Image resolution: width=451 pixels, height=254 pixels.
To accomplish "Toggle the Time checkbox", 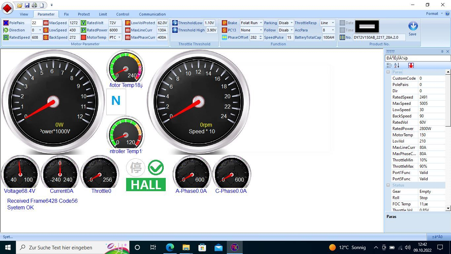I will pos(342,30).
